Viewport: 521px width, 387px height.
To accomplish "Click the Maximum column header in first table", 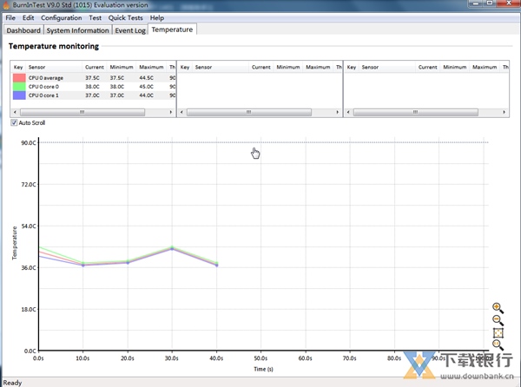I will pos(150,67).
